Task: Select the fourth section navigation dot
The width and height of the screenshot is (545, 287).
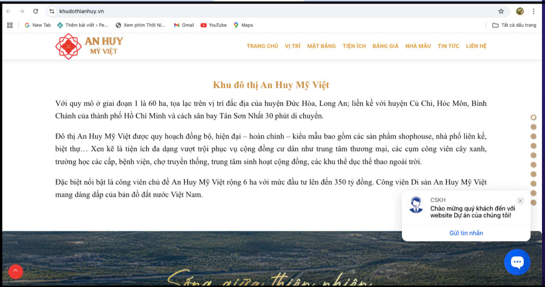Action: (534, 146)
